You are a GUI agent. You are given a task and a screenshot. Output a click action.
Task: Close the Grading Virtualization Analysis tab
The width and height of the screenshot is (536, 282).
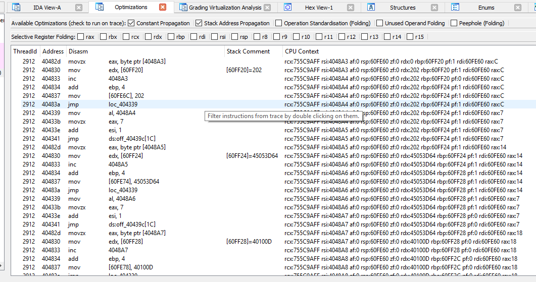tap(267, 8)
